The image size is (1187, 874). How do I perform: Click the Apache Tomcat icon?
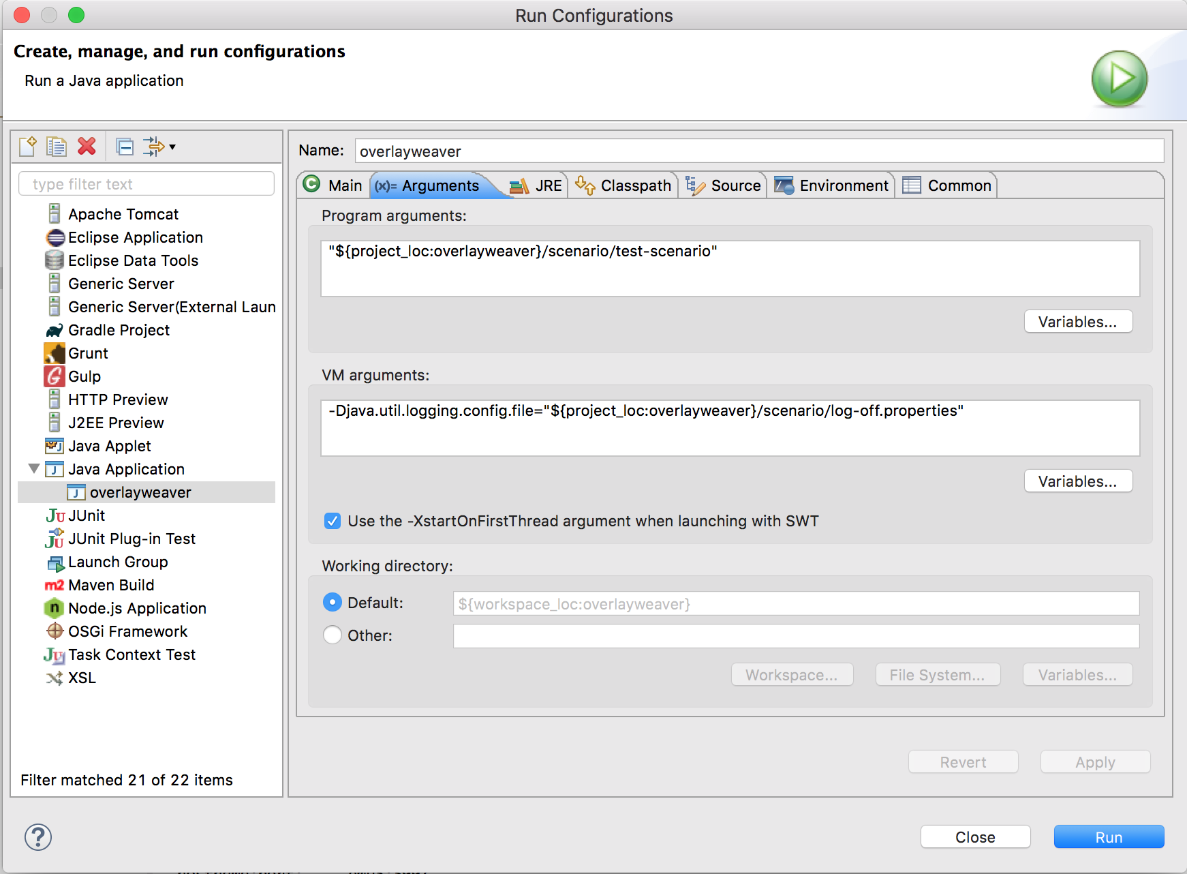[55, 214]
